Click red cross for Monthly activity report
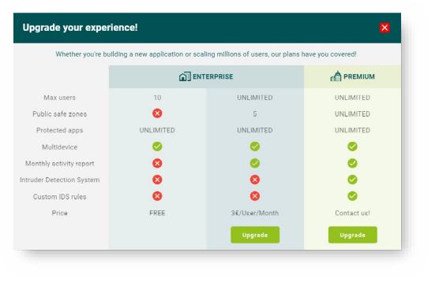435x286 pixels. tap(157, 163)
